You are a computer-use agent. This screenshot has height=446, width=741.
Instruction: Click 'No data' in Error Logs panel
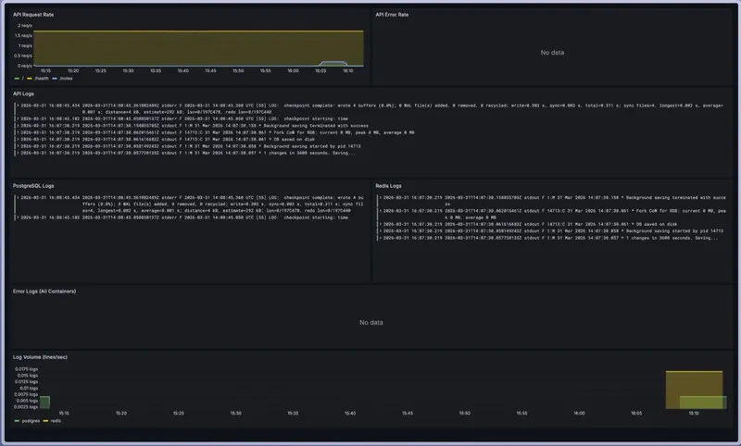pos(371,322)
